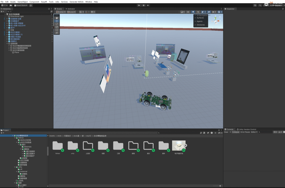The height and width of the screenshot is (188, 285).
Task: Toggle hidden packages count in Project
Action: [x=220, y=133]
